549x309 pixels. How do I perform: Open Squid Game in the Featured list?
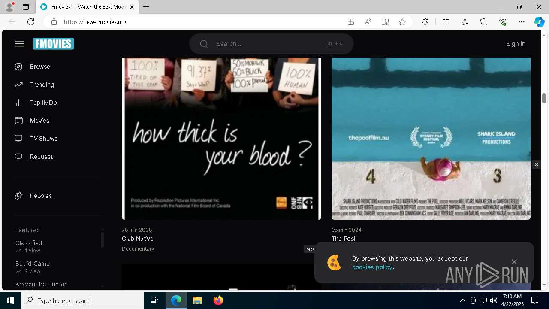(x=33, y=264)
